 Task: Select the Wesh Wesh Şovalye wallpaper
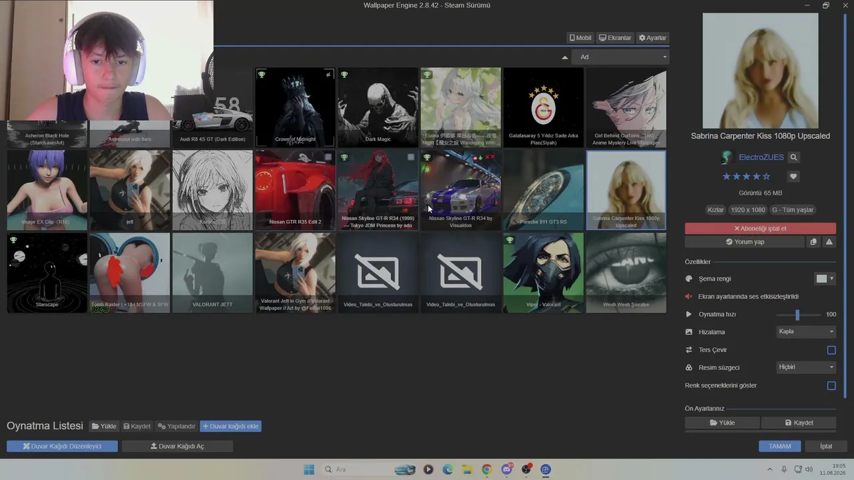626,273
